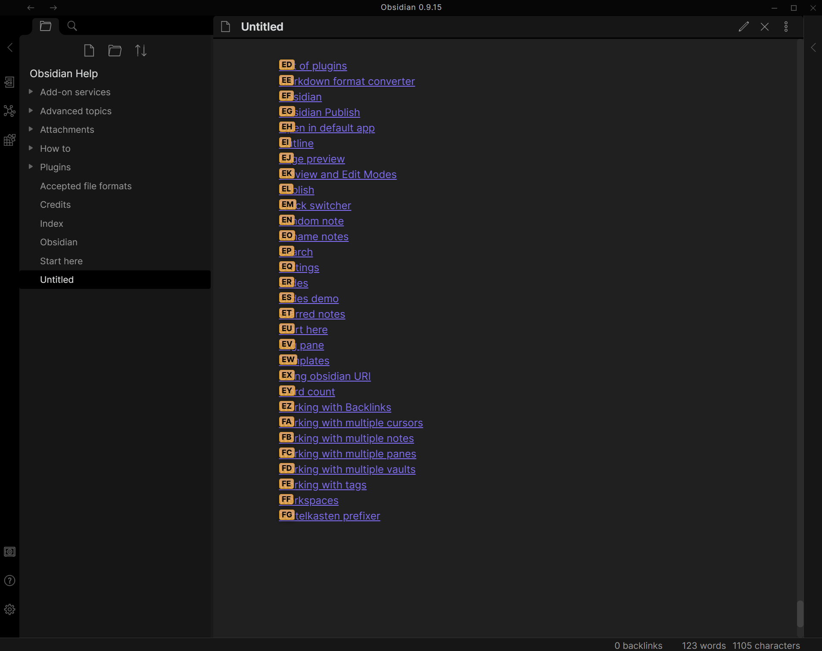Follow the Slides demo link
Screen dimensions: 822x651
308,298
